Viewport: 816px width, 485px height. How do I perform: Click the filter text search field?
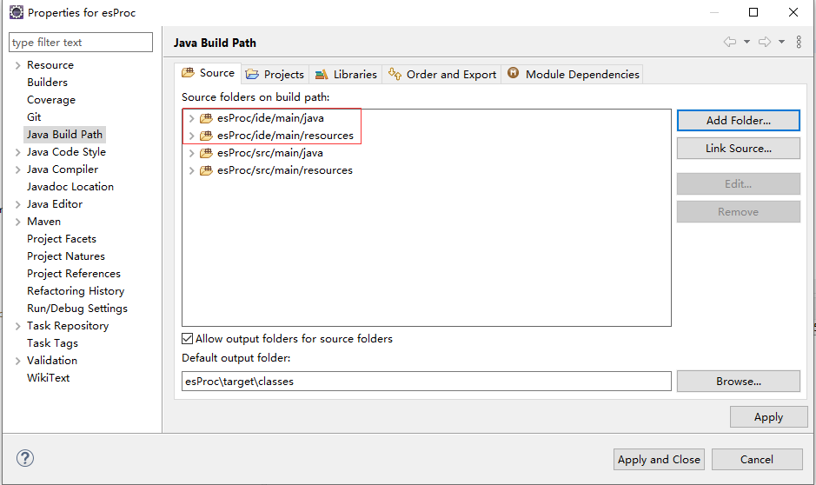pos(80,43)
